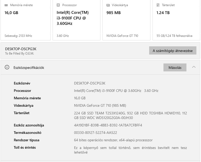The image size is (201, 162).
Task: Click the Sebesség: 2133 MHz text
Action: [x=18, y=36]
